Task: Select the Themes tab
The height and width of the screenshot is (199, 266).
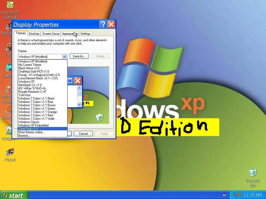Action: [x=21, y=33]
